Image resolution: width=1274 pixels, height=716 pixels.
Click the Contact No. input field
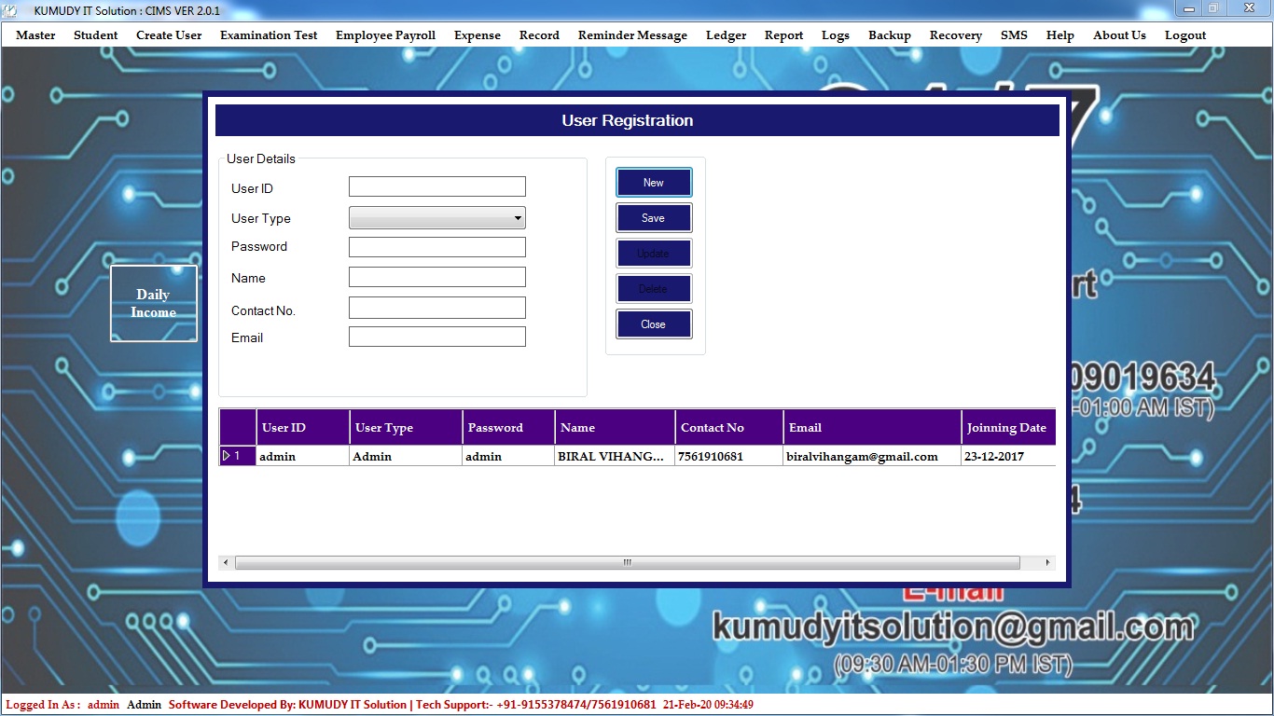point(436,308)
